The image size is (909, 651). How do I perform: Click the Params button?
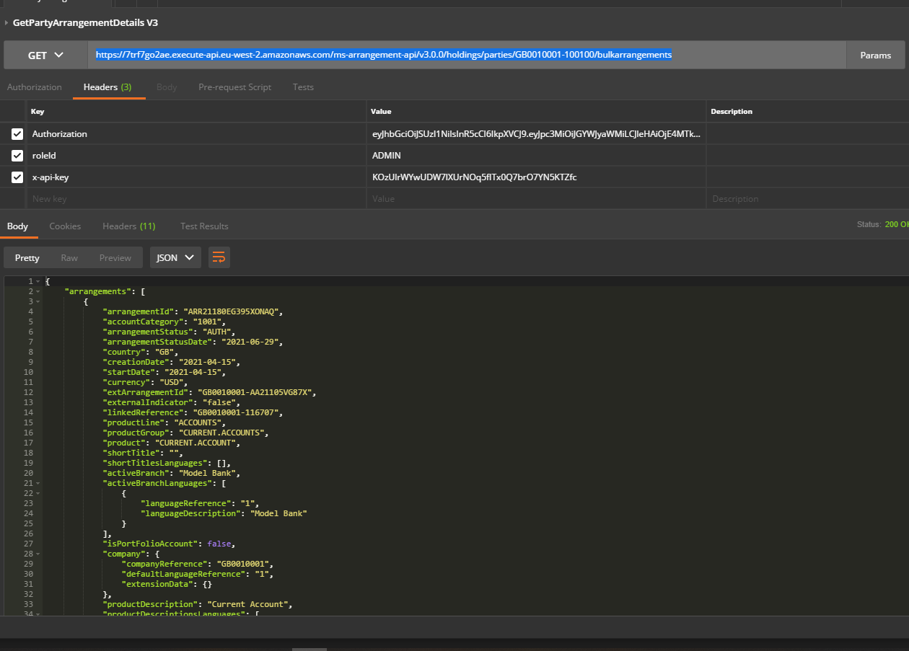pos(875,56)
